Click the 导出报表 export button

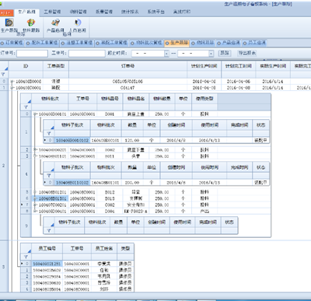tap(246, 53)
